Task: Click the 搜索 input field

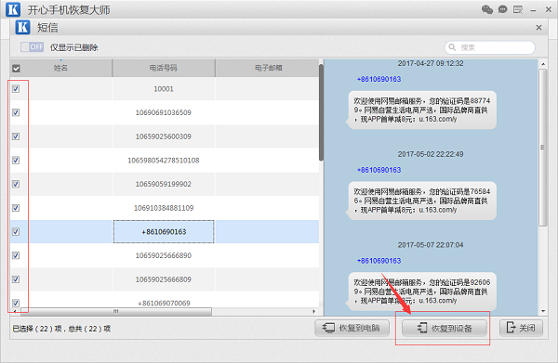Action: pyautogui.click(x=490, y=47)
